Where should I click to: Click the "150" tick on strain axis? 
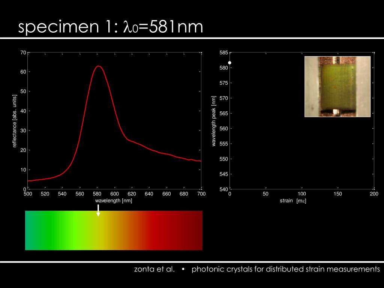338,194
